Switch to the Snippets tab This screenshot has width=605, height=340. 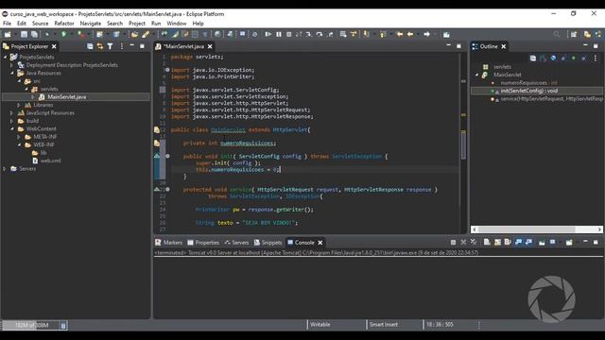(268, 243)
